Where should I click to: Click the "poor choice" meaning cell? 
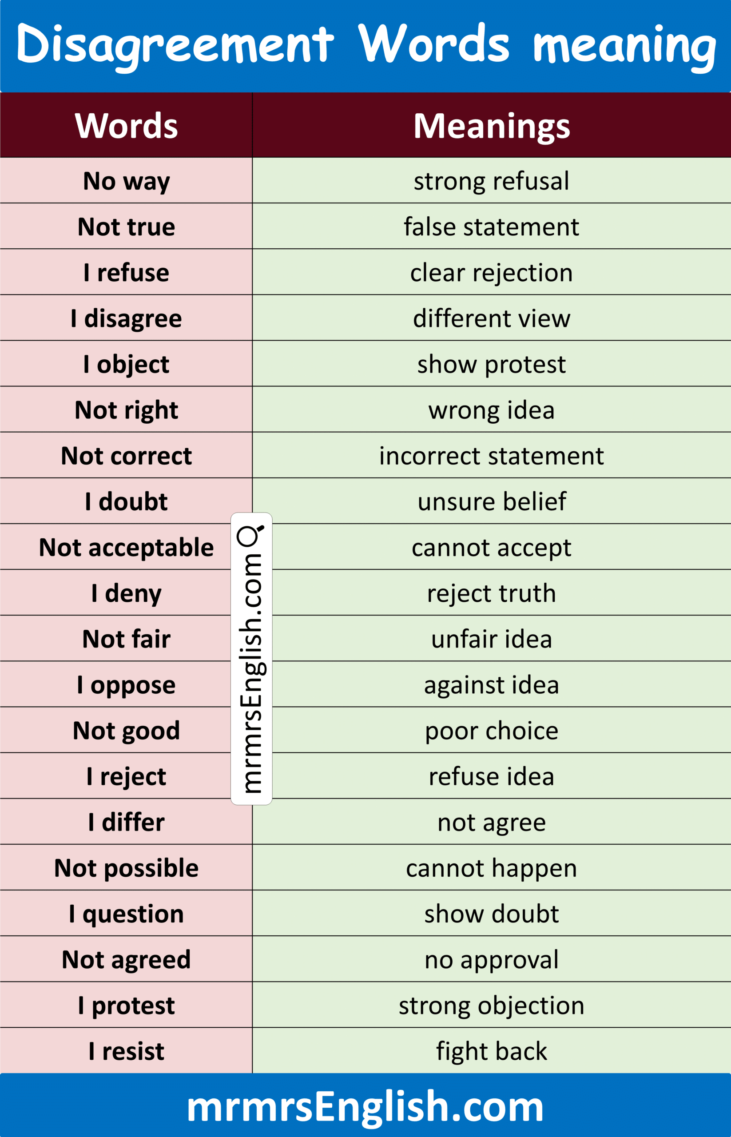[491, 731]
